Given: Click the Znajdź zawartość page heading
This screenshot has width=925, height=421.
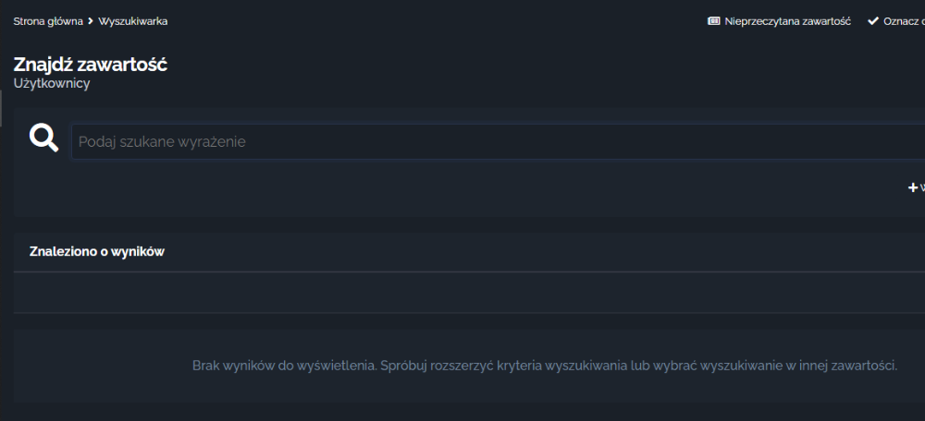Looking at the screenshot, I should coord(91,65).
